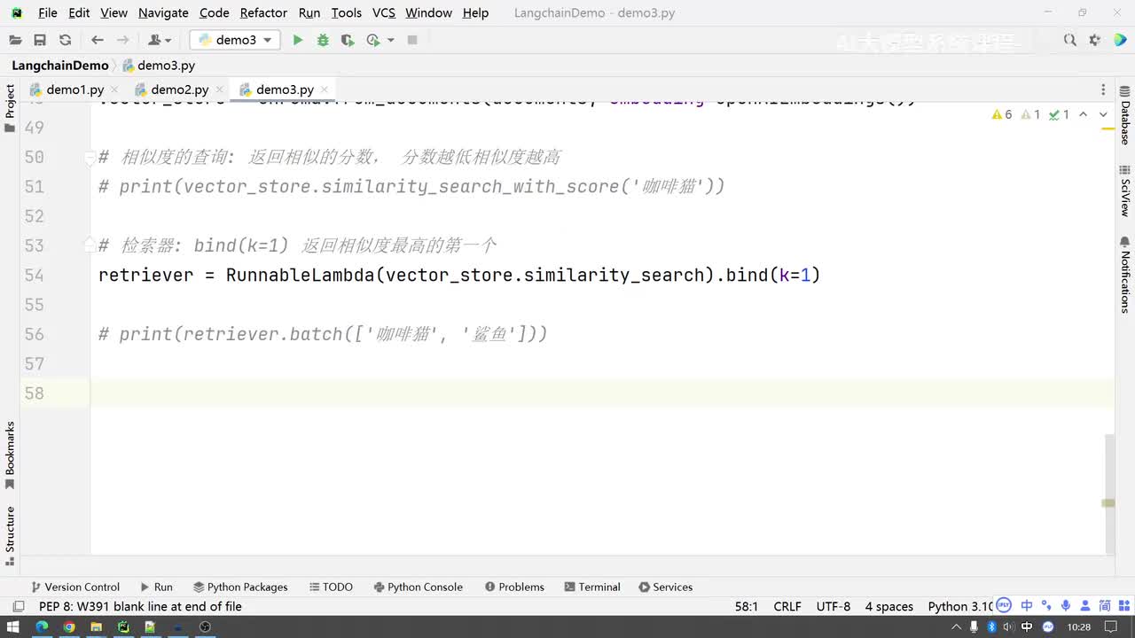Open the Terminal tool window

coord(592,587)
